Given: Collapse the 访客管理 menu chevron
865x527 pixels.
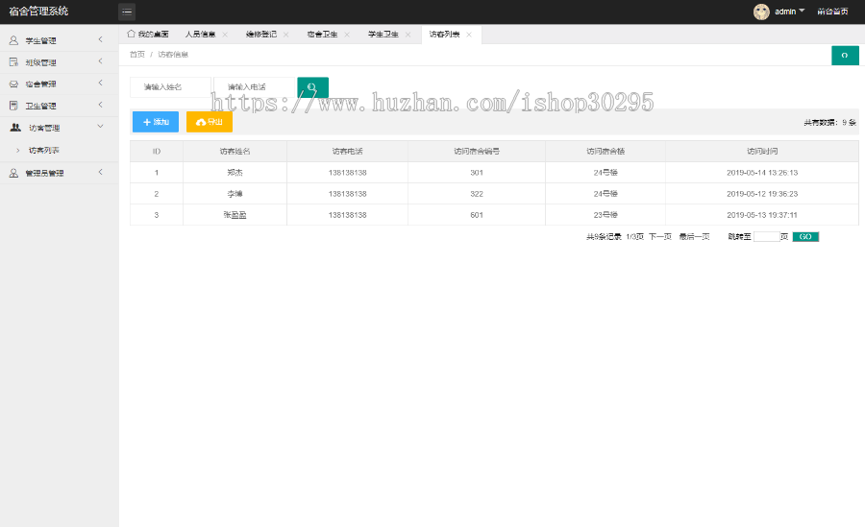Looking at the screenshot, I should pyautogui.click(x=100, y=127).
